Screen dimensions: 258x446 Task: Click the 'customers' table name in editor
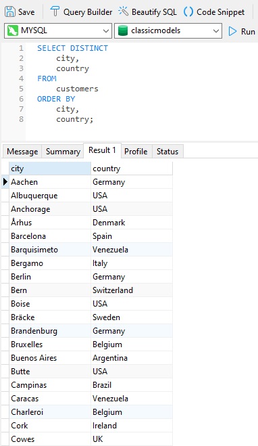coord(77,89)
